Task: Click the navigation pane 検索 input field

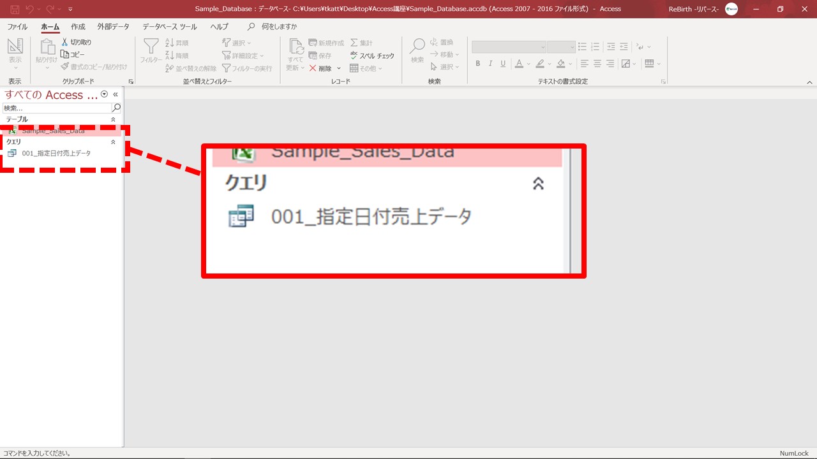Action: point(56,108)
